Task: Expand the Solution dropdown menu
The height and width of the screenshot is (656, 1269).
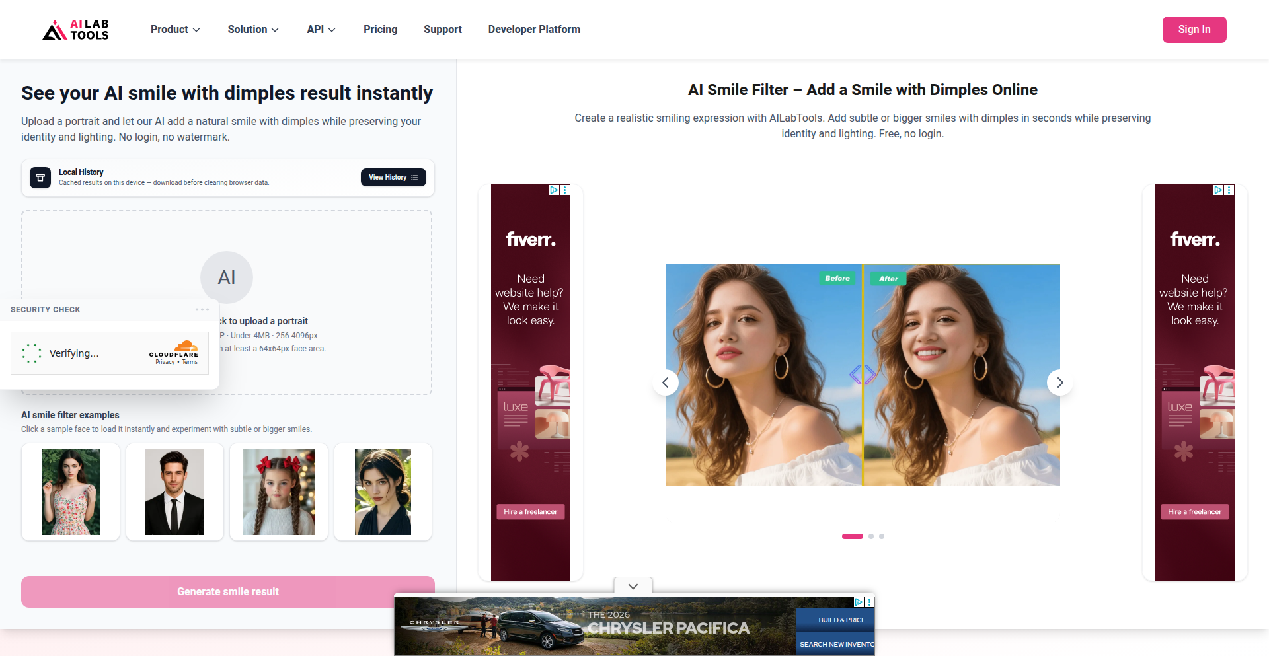Action: pyautogui.click(x=253, y=30)
